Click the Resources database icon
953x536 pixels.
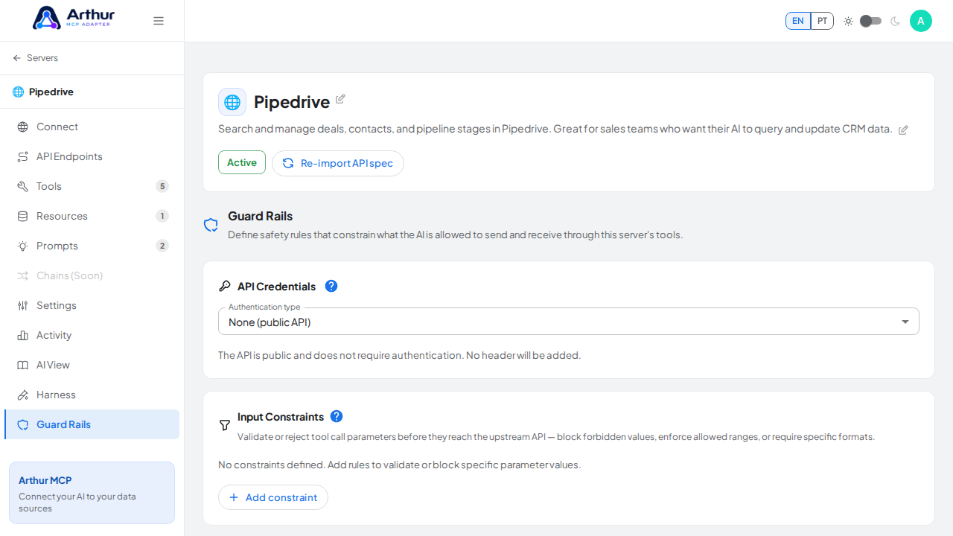pos(23,217)
